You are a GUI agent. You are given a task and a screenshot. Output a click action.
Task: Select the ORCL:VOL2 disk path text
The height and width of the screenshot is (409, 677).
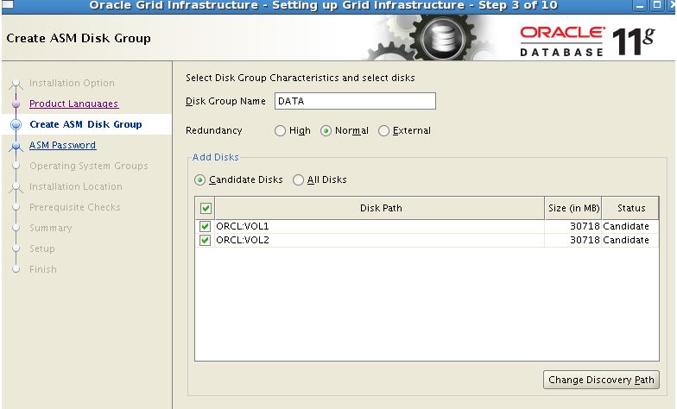(x=242, y=240)
